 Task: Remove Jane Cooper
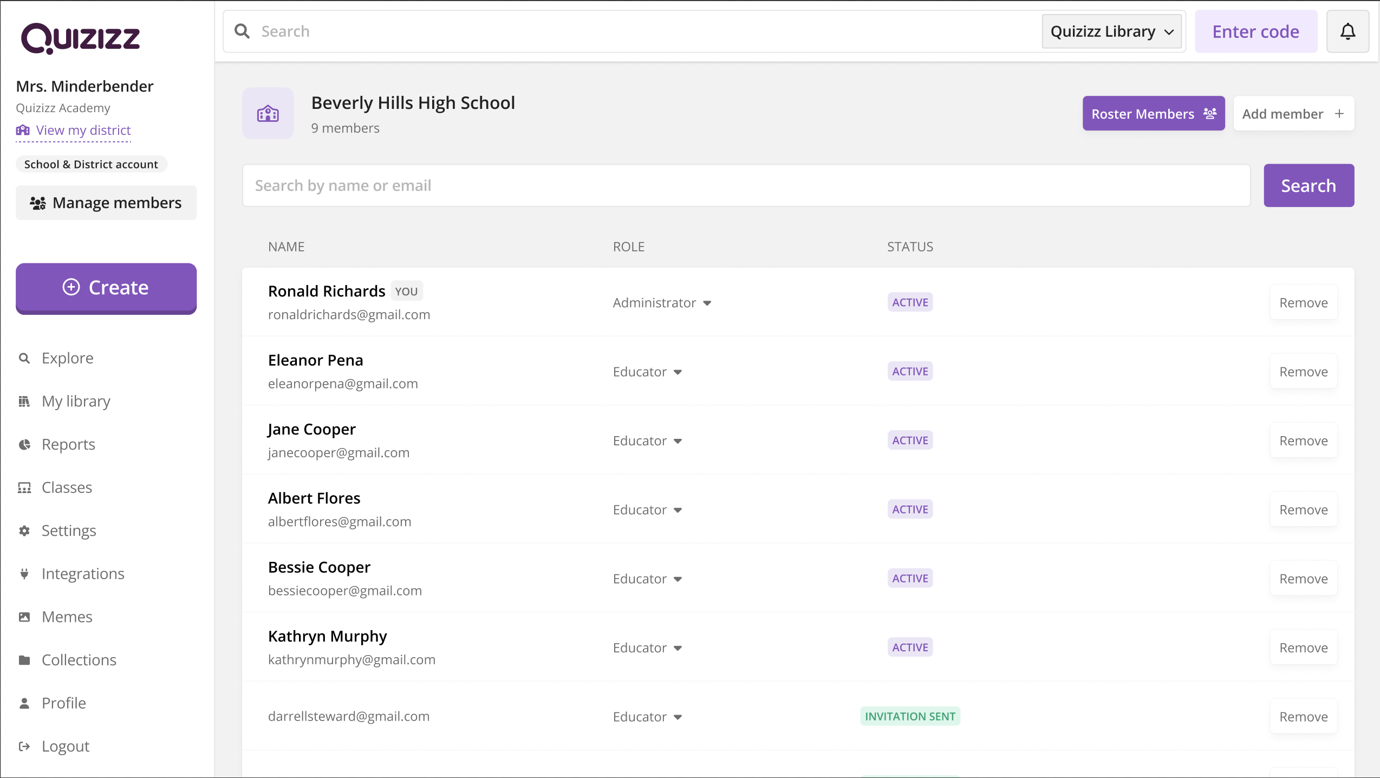pyautogui.click(x=1303, y=441)
